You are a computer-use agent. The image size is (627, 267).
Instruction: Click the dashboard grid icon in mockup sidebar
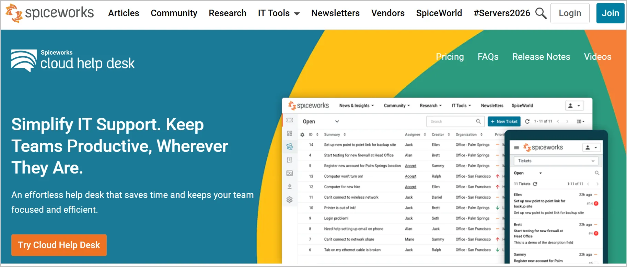[x=290, y=133]
